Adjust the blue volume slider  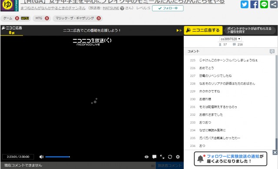(x=58, y=157)
